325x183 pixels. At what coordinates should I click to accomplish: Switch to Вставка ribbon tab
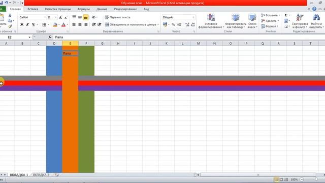pyautogui.click(x=32, y=9)
